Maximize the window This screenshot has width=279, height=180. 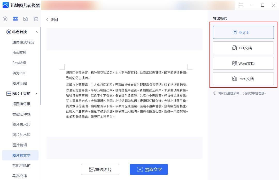[263, 5]
